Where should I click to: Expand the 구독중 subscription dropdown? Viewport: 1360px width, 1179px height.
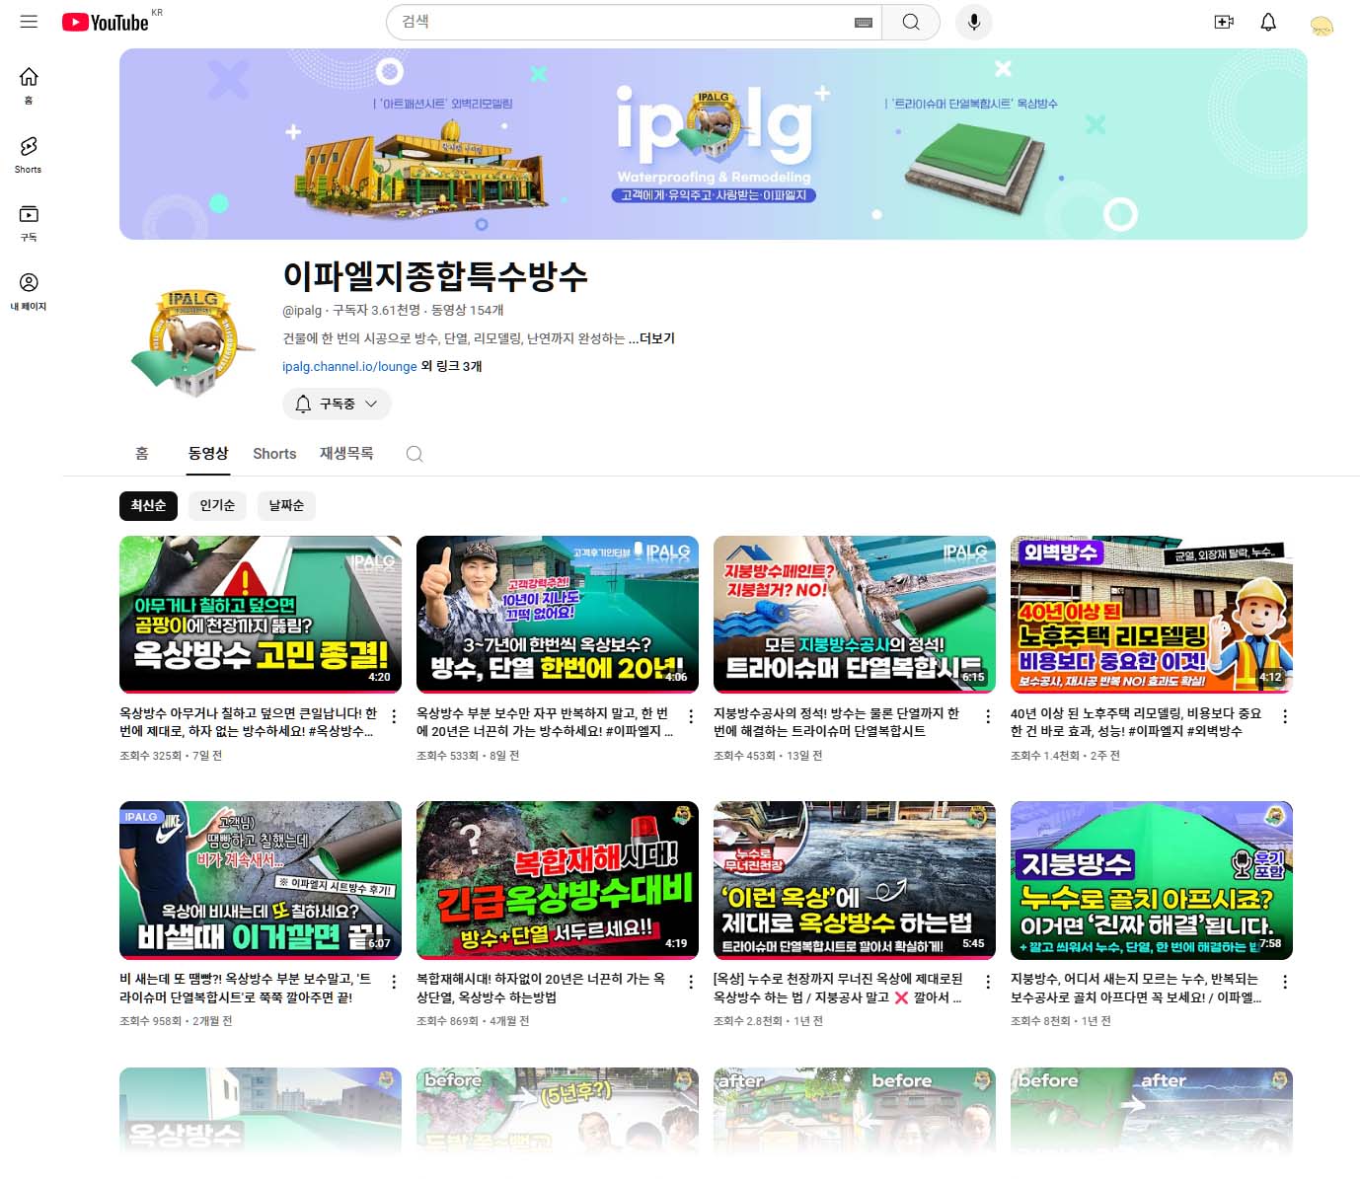[337, 404]
